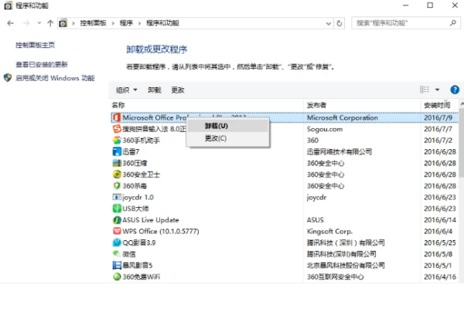Click the 微信 program icon
Image resolution: width=464 pixels, height=319 pixels.
116,253
